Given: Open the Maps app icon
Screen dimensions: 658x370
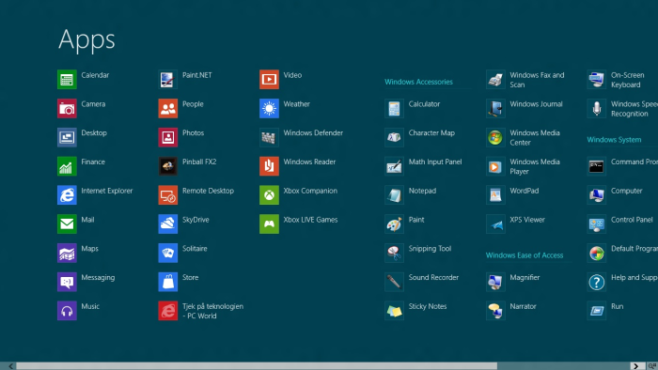Looking at the screenshot, I should (67, 254).
